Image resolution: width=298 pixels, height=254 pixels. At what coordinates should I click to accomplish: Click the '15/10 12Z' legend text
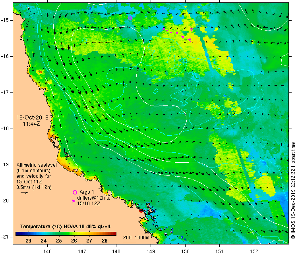click(89, 203)
